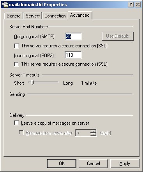Click the Use Defaults button
The image size is (143, 172).
point(118,36)
